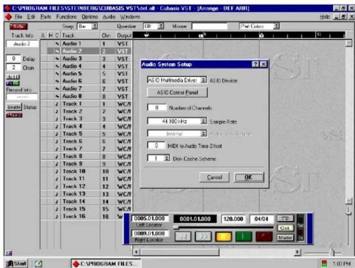Click the time signature field 04/04

point(262,219)
